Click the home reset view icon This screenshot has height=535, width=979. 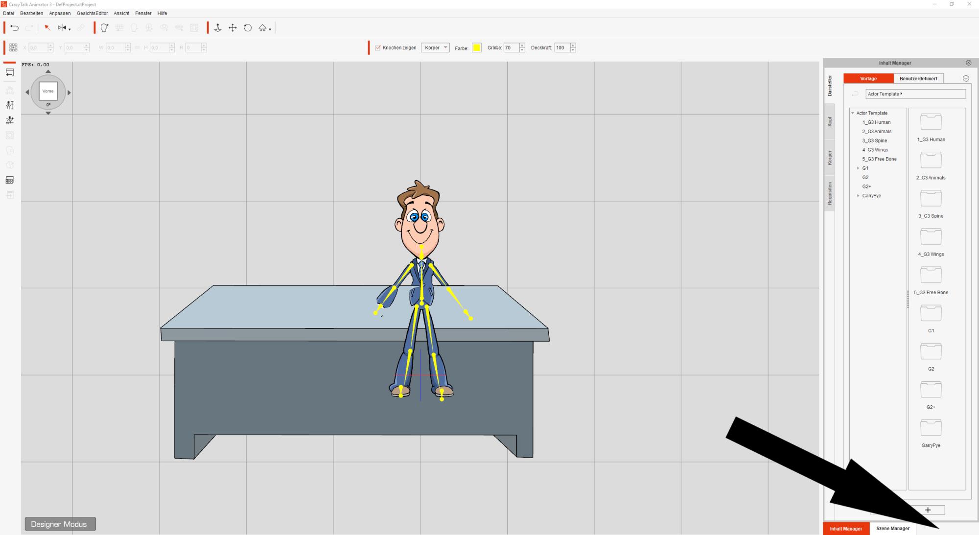263,28
